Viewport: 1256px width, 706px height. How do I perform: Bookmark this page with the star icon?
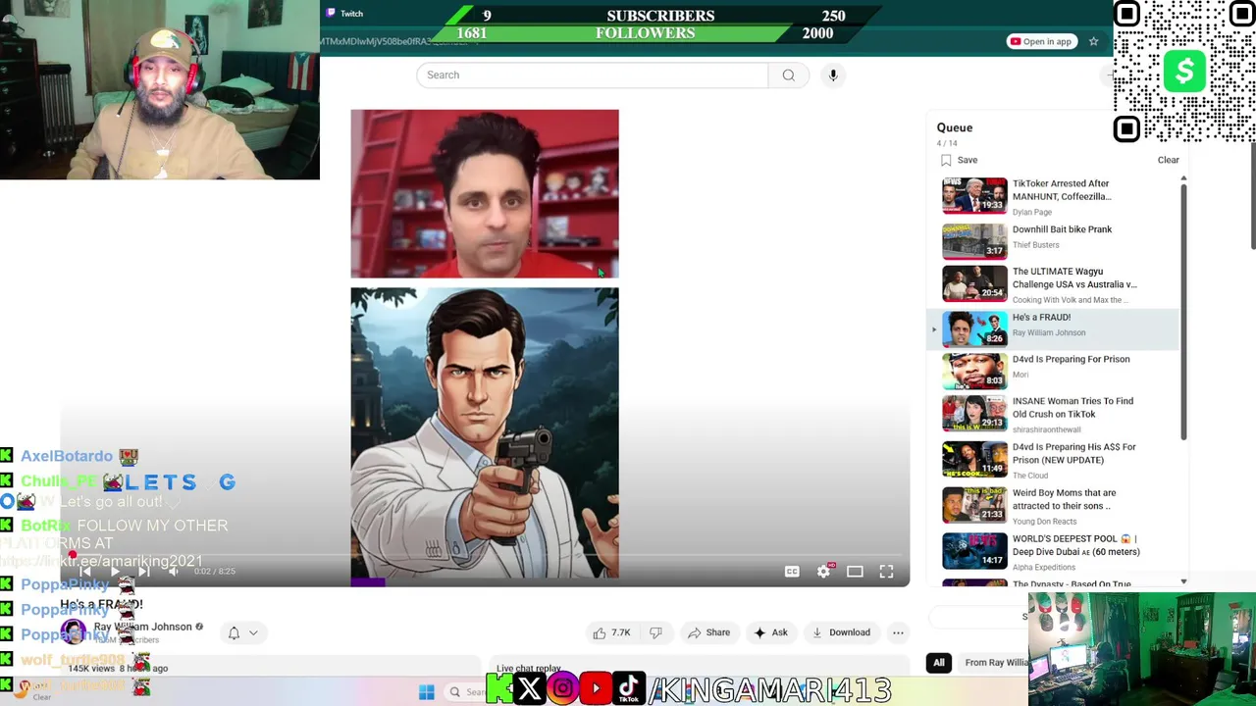click(x=1093, y=41)
